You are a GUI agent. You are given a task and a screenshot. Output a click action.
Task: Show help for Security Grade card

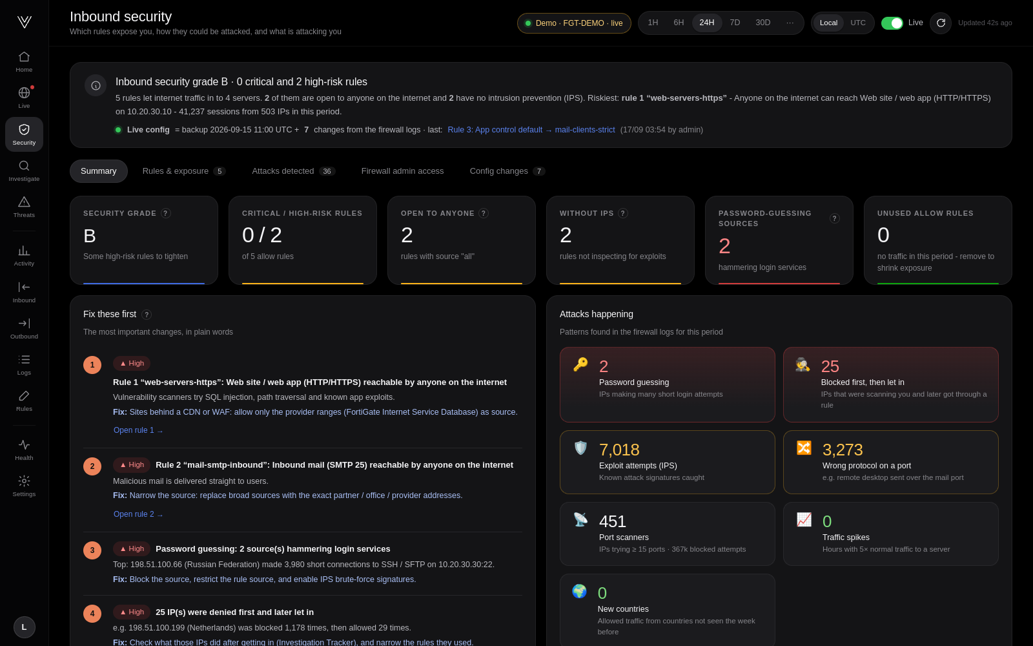point(166,213)
